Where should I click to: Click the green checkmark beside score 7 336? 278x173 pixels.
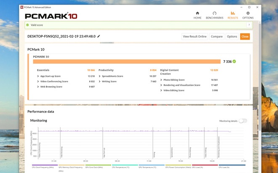(234, 61)
